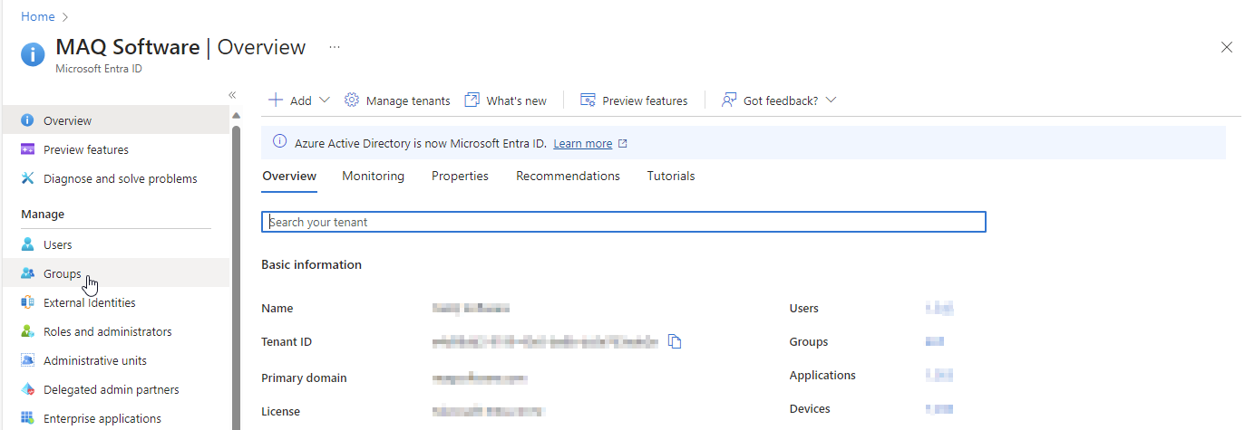Click the Learn more link
This screenshot has height=430, width=1245.
(582, 143)
